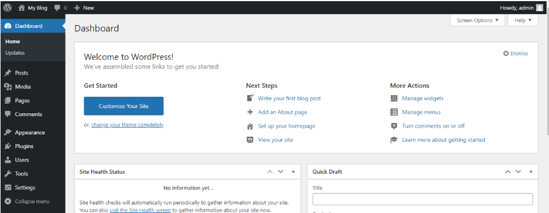Click the write blog post pencil icon
This screenshot has width=549, height=213.
click(x=250, y=98)
